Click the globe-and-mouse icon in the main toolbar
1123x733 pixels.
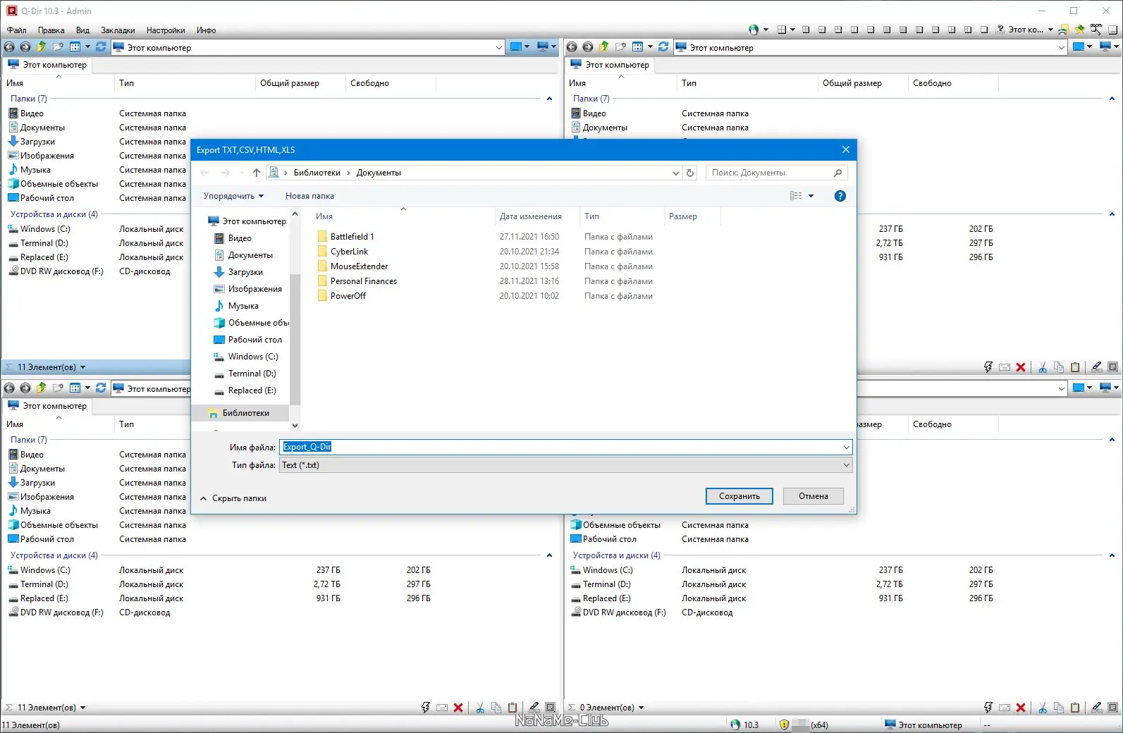[x=754, y=30]
